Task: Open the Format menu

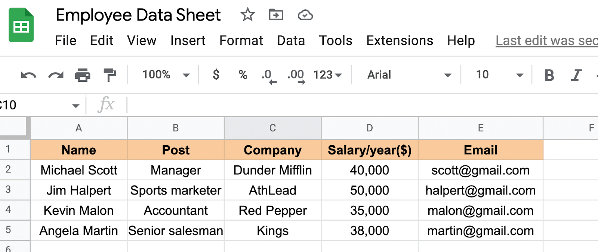Action: coord(241,40)
